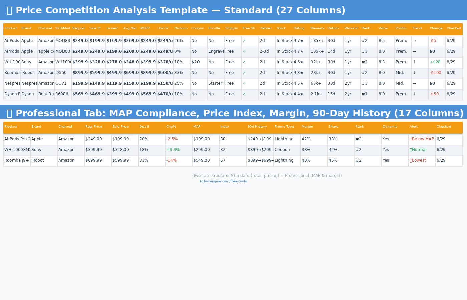Select the 'Roomba j9+' product cell
The height and width of the screenshot is (300, 467).
[x=17, y=161]
